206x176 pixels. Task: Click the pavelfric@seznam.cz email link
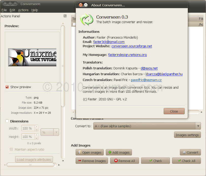click(x=146, y=80)
